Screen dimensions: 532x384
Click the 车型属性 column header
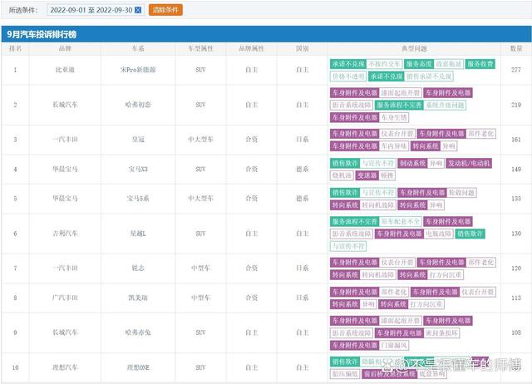pyautogui.click(x=200, y=48)
